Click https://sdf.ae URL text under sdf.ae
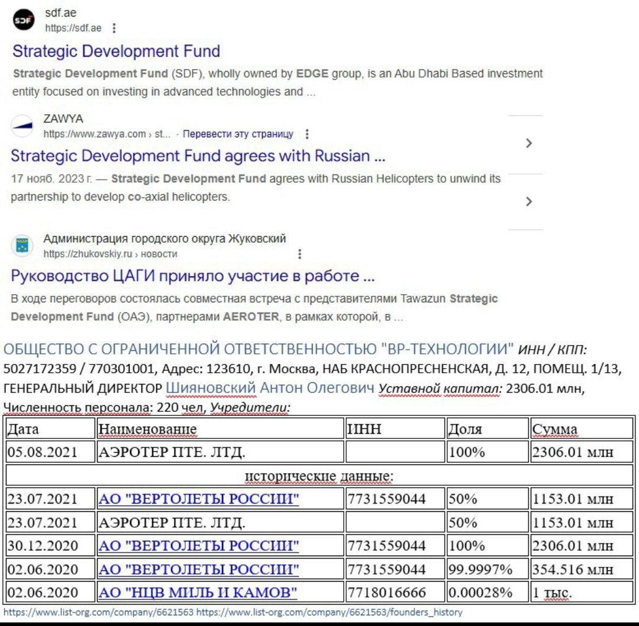This screenshot has height=626, width=639. (x=73, y=28)
